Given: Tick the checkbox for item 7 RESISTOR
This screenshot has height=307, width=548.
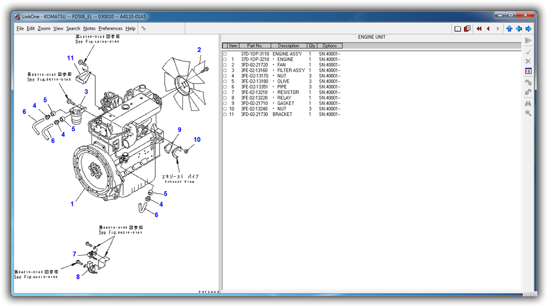Looking at the screenshot, I should (225, 92).
